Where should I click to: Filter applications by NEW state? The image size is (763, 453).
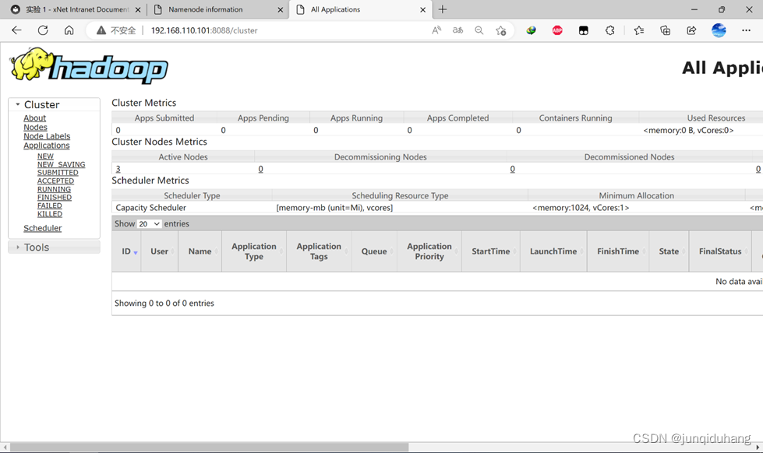click(45, 156)
